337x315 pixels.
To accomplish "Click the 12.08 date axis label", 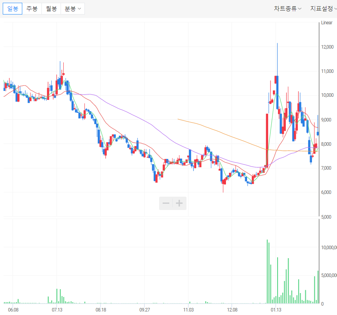I will tap(232, 310).
